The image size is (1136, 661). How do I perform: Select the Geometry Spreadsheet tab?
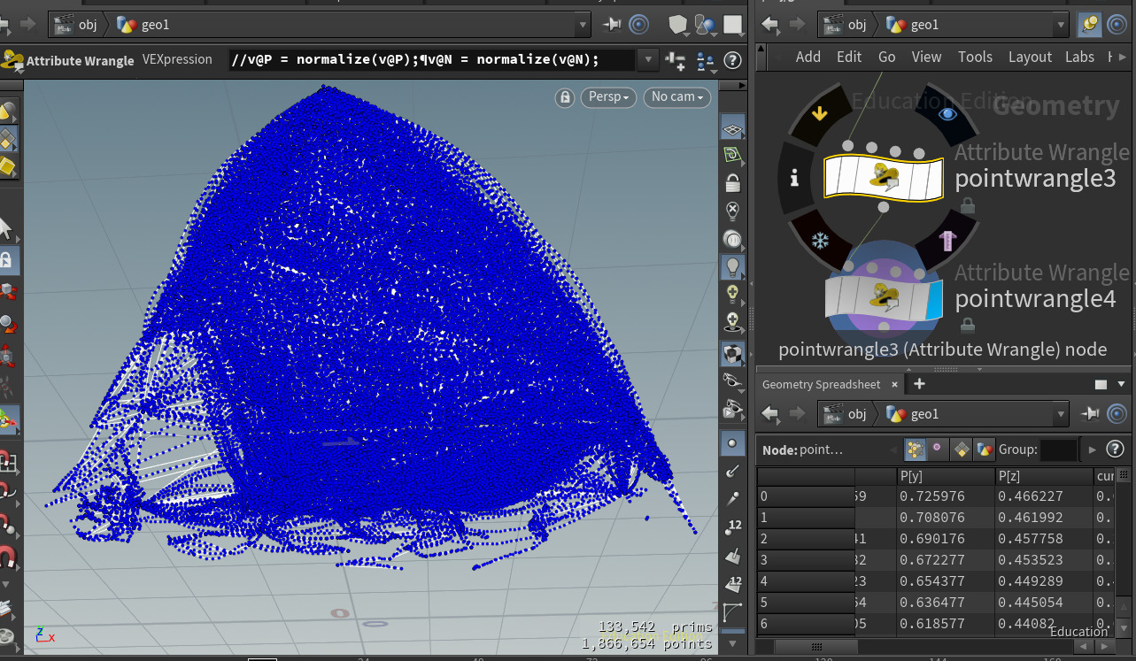(x=821, y=384)
